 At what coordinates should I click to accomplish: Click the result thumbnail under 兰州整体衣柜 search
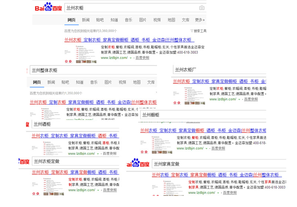45,114
